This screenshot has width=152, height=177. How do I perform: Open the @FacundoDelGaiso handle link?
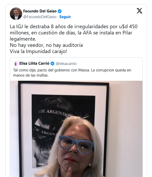pos(40,17)
